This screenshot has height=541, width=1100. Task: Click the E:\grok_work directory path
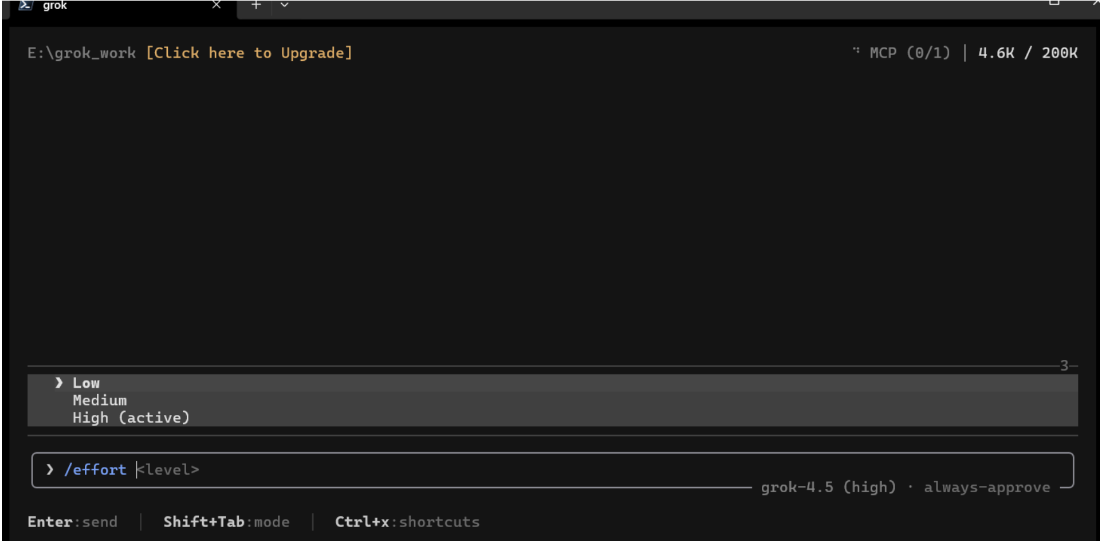82,53
